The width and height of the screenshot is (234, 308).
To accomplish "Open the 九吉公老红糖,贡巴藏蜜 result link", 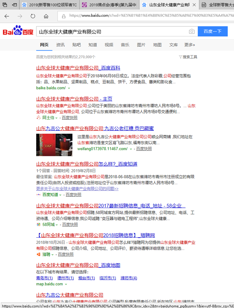I will [x=95, y=128].
